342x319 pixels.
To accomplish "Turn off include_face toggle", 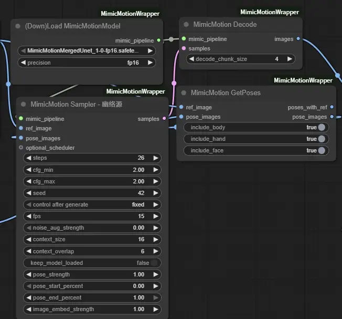I will (x=321, y=150).
